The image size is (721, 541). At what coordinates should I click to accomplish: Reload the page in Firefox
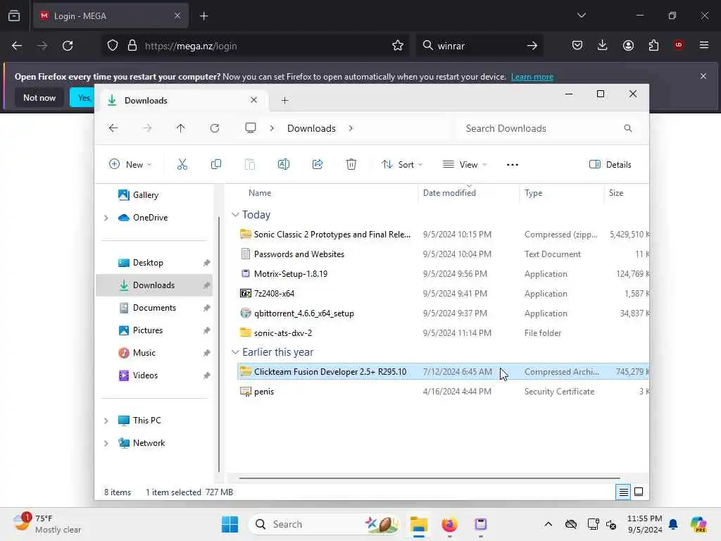point(68,46)
